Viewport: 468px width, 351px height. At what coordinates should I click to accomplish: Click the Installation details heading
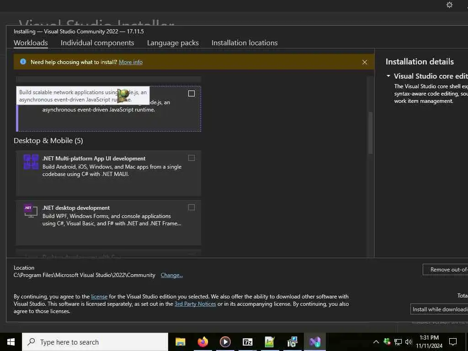tap(420, 62)
